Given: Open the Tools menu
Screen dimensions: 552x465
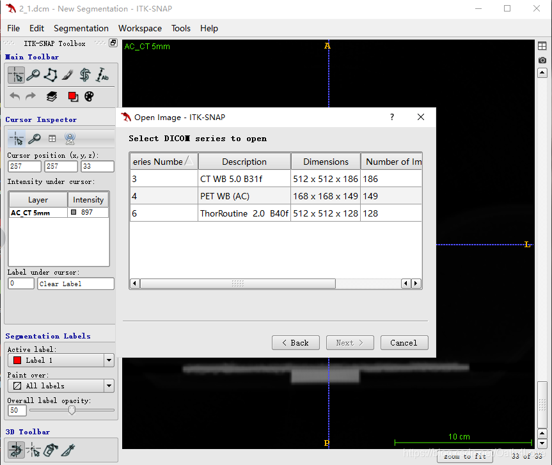Looking at the screenshot, I should click(180, 28).
